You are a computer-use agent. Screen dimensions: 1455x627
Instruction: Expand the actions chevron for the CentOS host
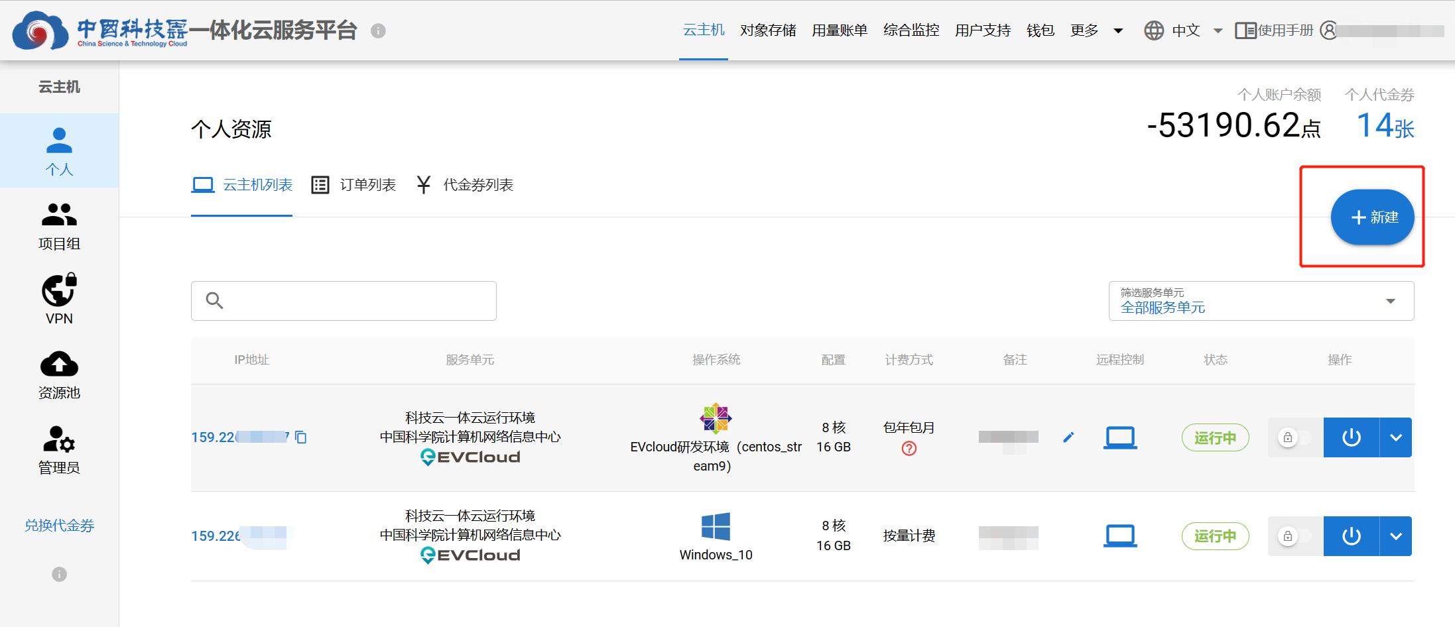click(x=1396, y=437)
